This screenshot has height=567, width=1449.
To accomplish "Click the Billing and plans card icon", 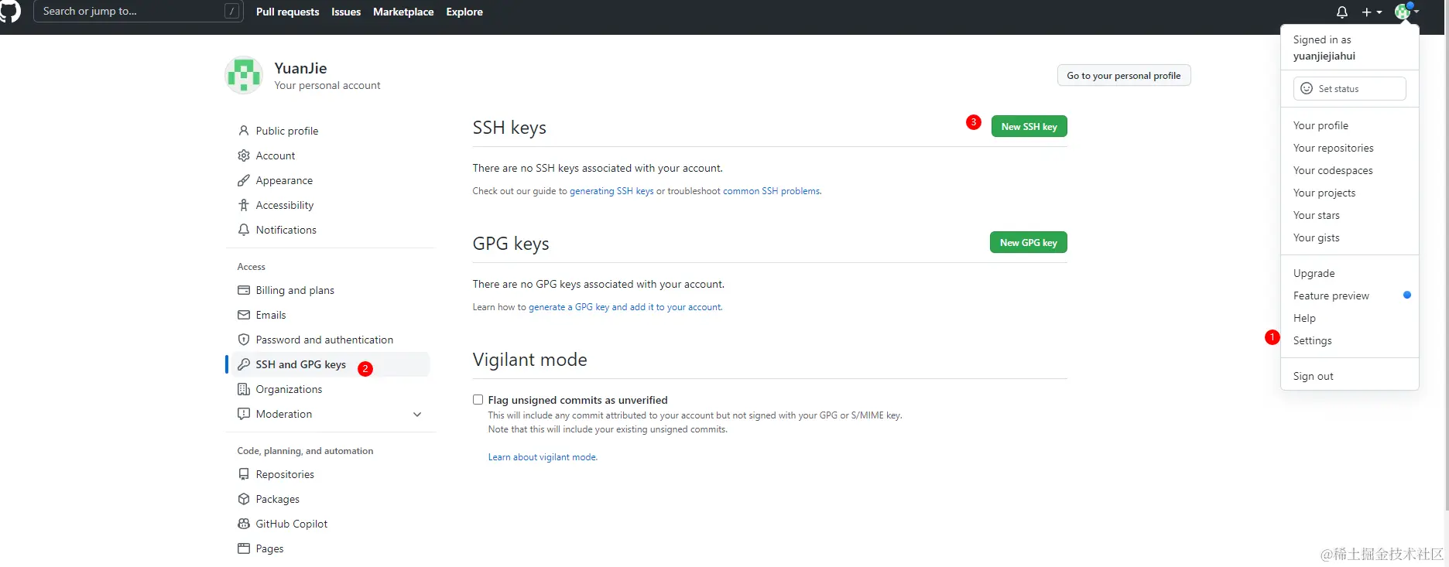I will (x=244, y=290).
